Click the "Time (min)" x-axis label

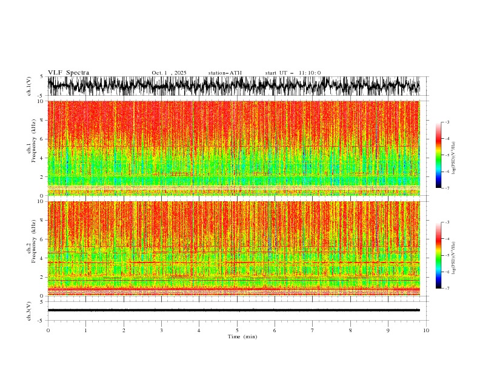[x=242, y=336]
